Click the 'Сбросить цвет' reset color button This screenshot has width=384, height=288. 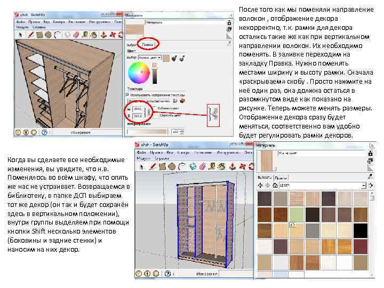coord(170,115)
